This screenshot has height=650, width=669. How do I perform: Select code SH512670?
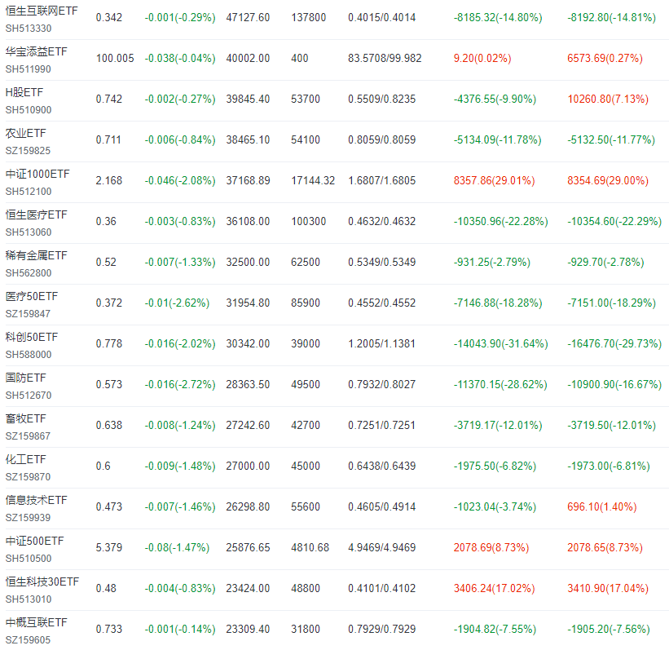pyautogui.click(x=29, y=396)
